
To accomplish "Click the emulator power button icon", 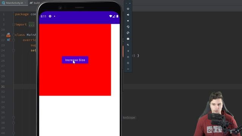I will pyautogui.click(x=128, y=9).
